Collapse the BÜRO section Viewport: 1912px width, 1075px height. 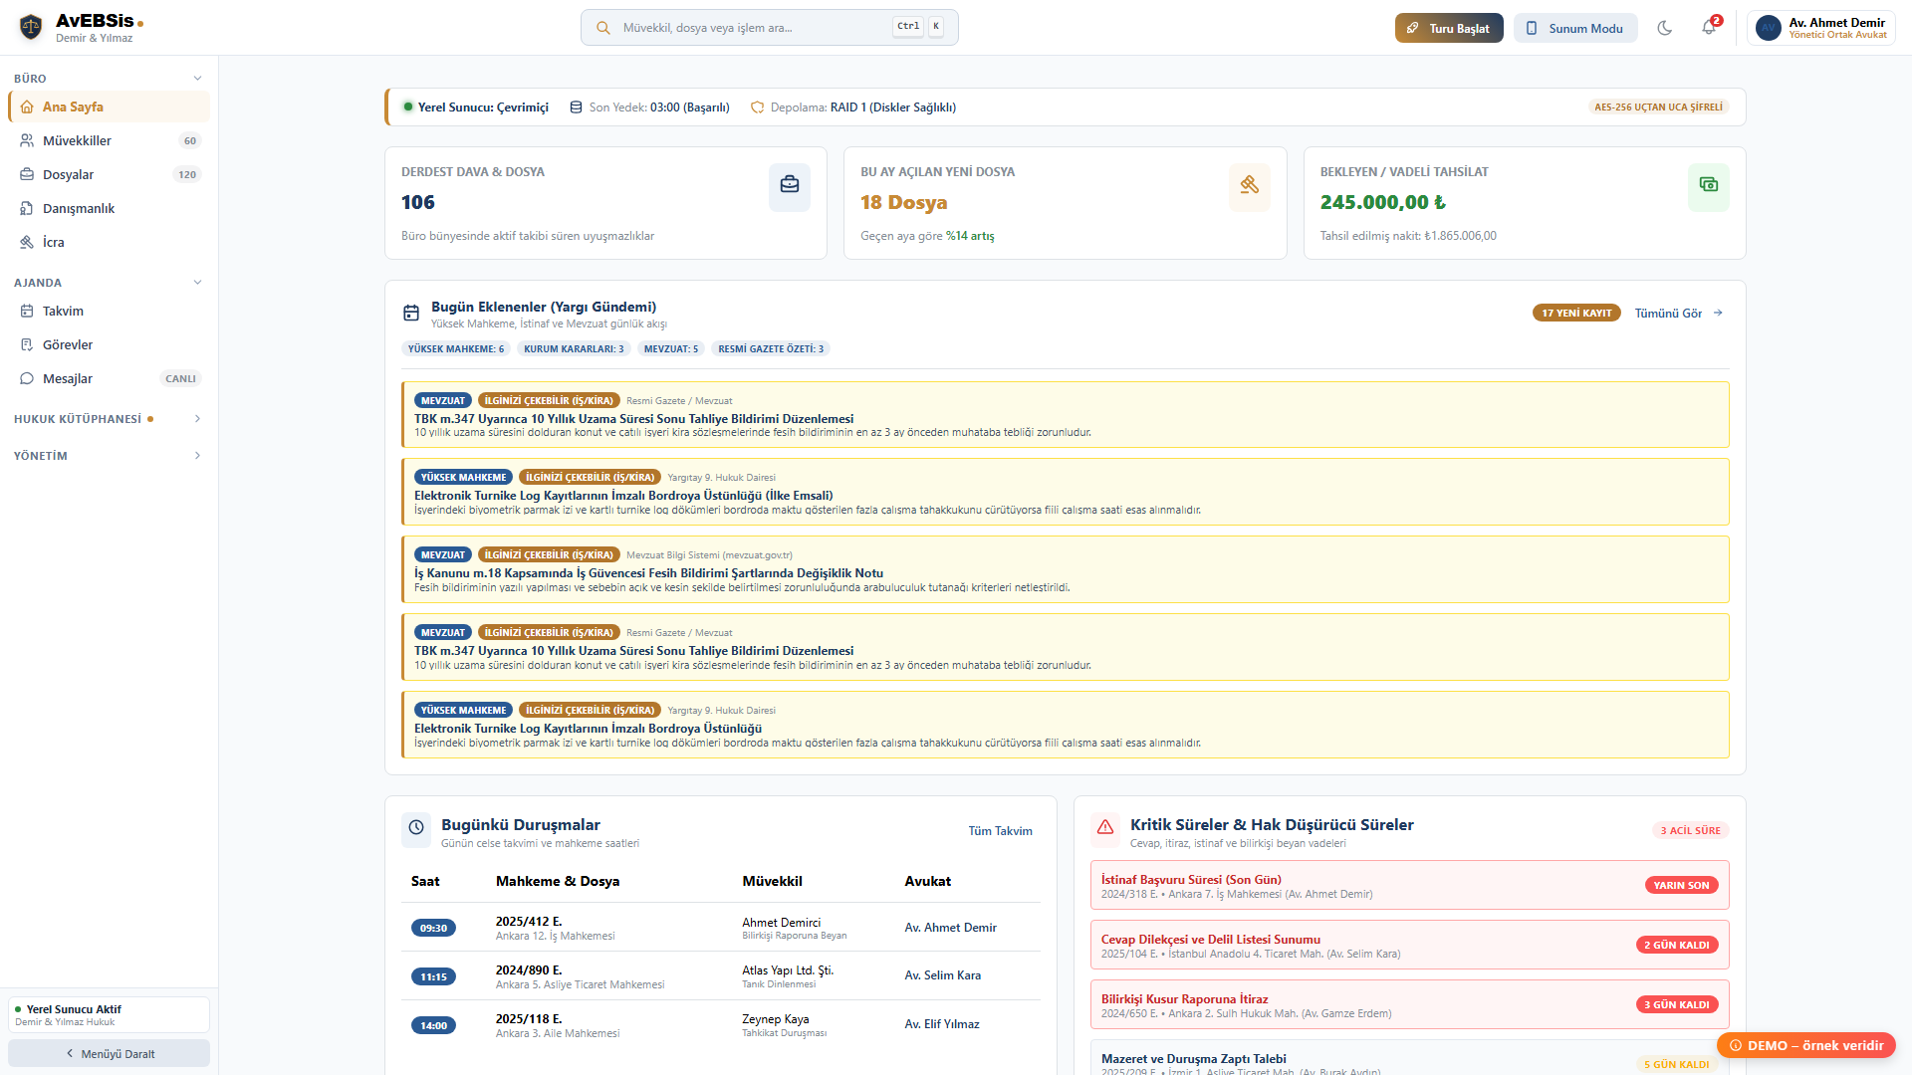point(109,79)
